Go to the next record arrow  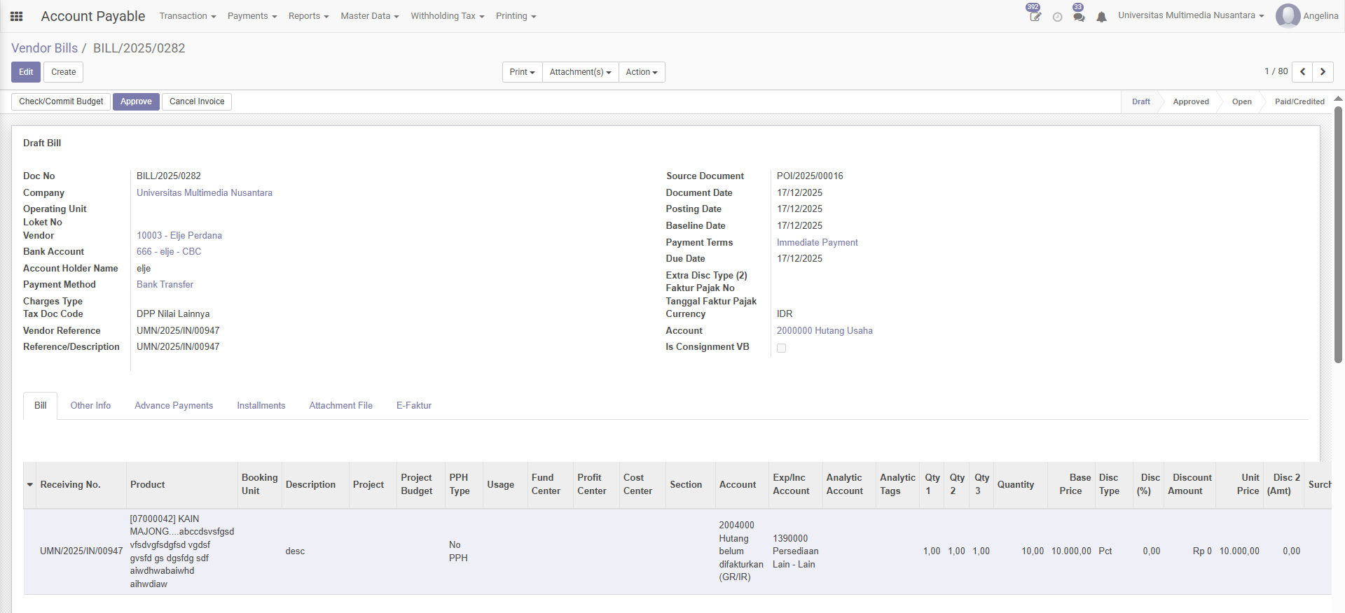point(1323,71)
